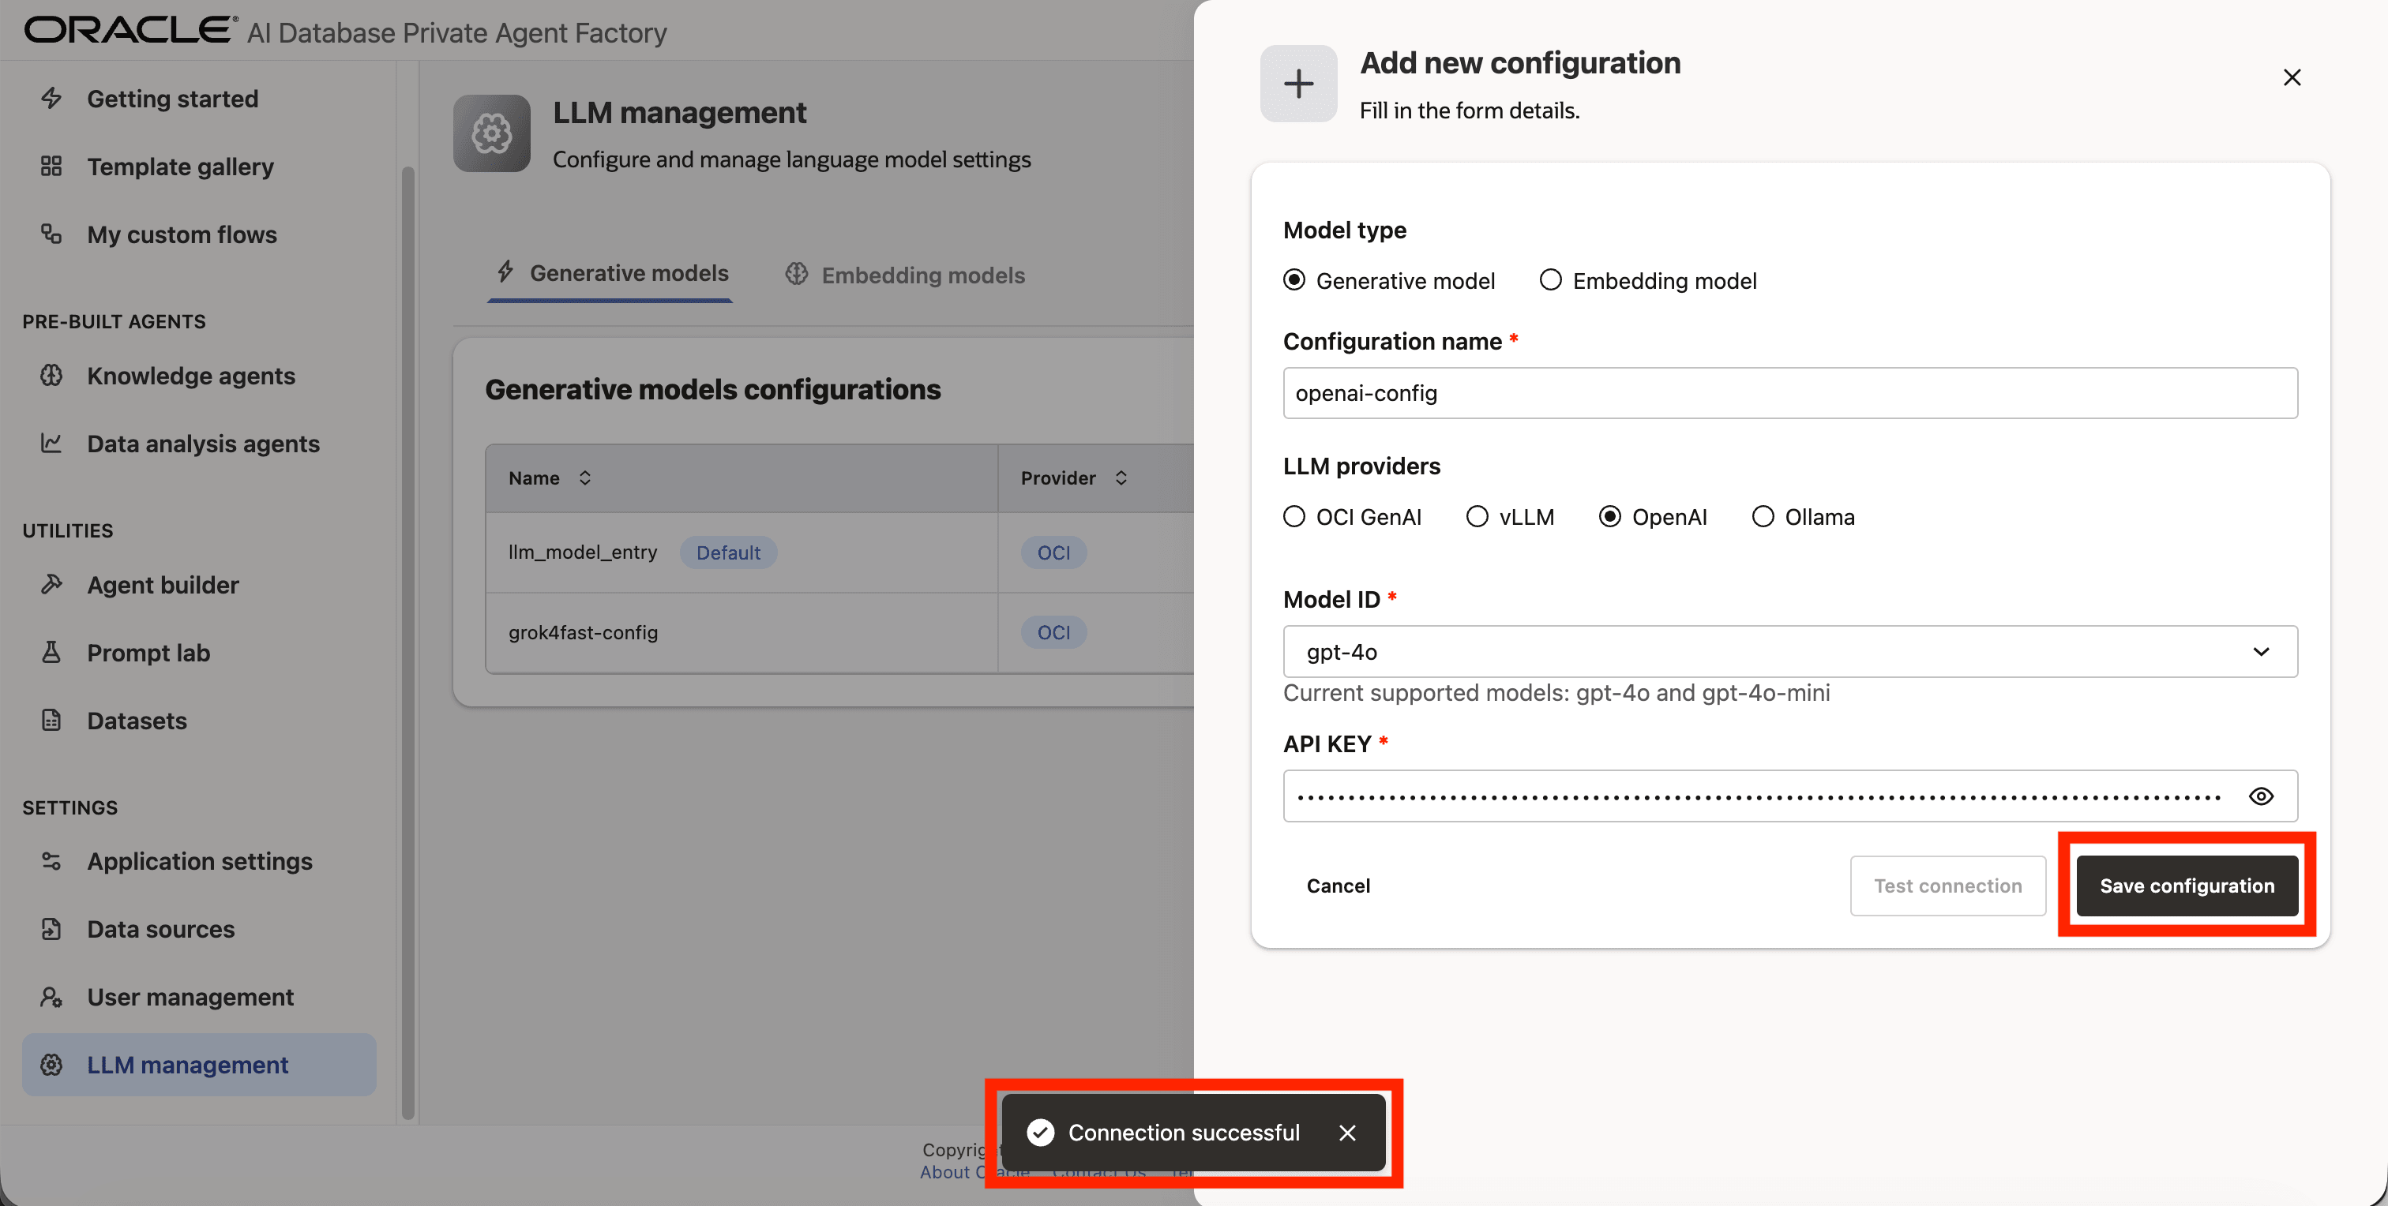Click the User management person icon

point(51,997)
